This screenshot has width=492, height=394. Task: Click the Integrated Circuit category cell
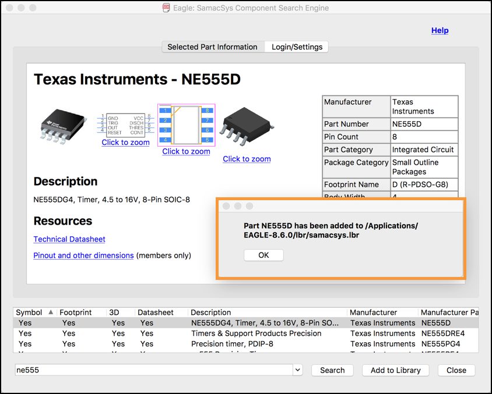[424, 150]
